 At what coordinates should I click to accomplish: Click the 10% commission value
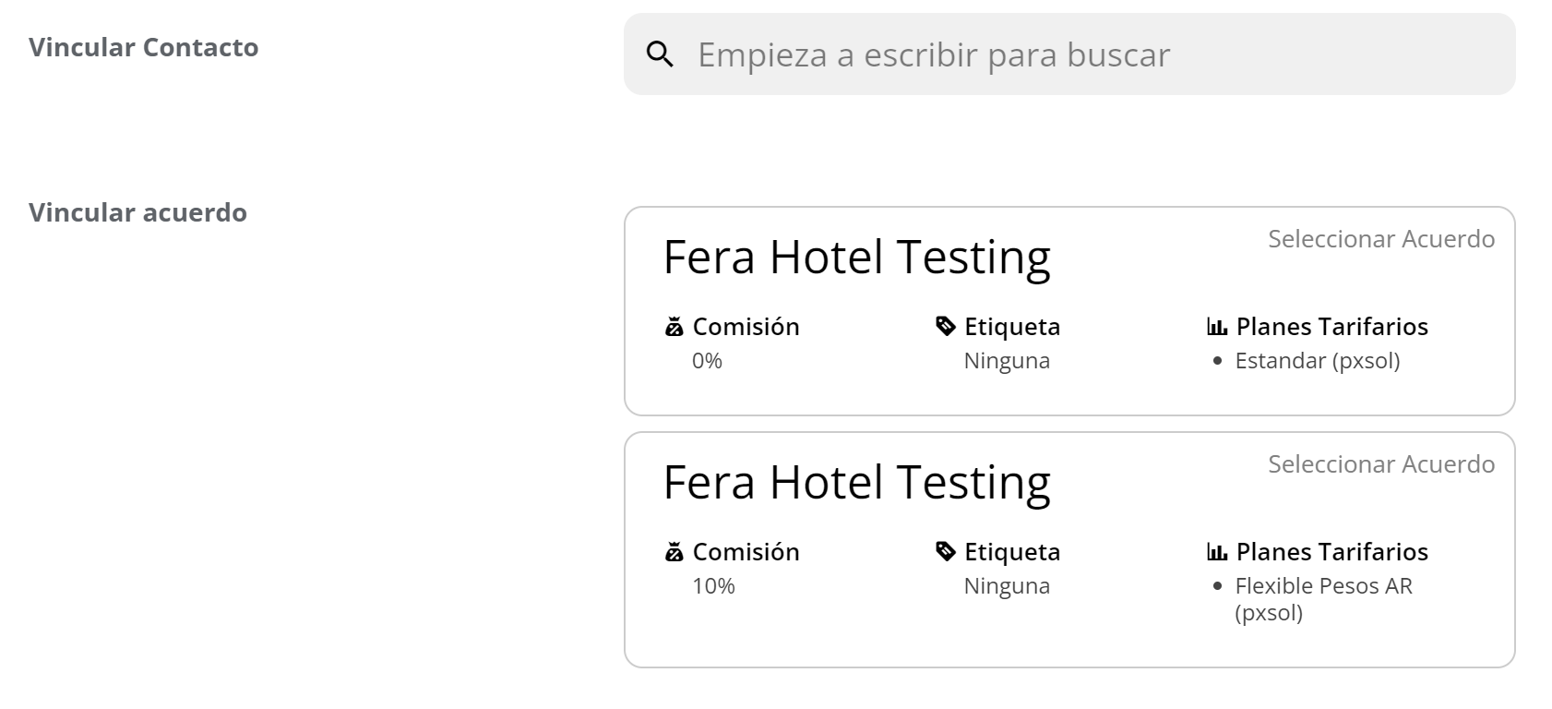coord(713,586)
